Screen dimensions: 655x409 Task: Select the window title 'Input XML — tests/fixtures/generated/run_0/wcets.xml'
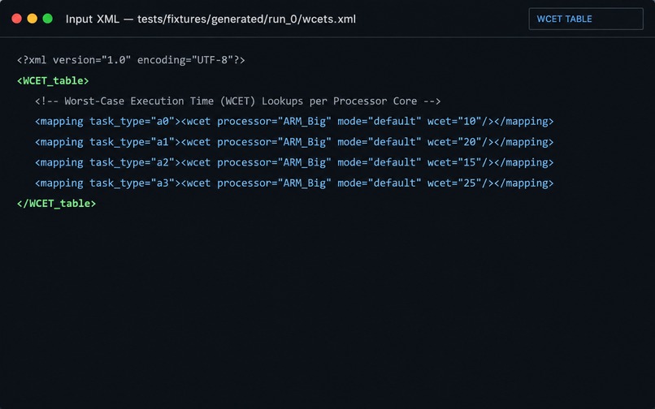pyautogui.click(x=210, y=19)
